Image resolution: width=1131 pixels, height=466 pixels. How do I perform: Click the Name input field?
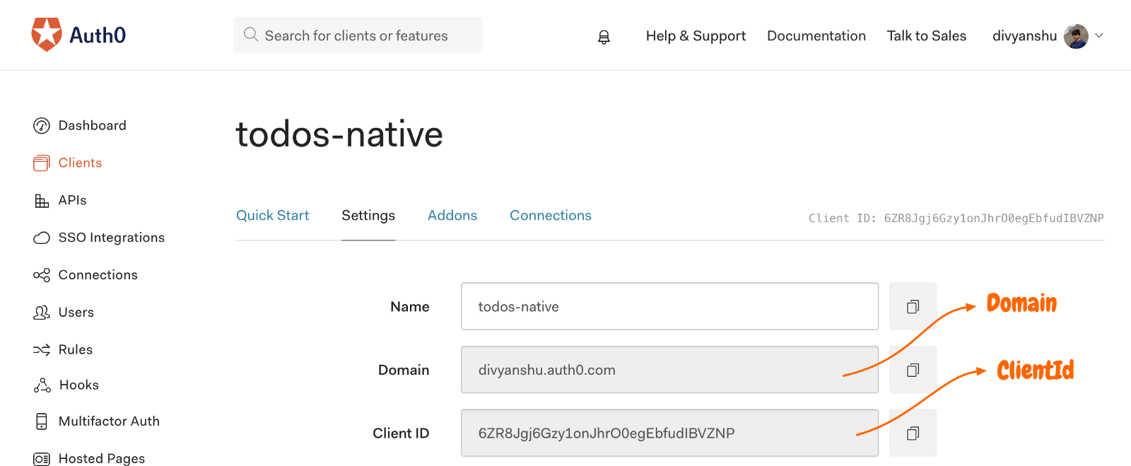pos(669,307)
